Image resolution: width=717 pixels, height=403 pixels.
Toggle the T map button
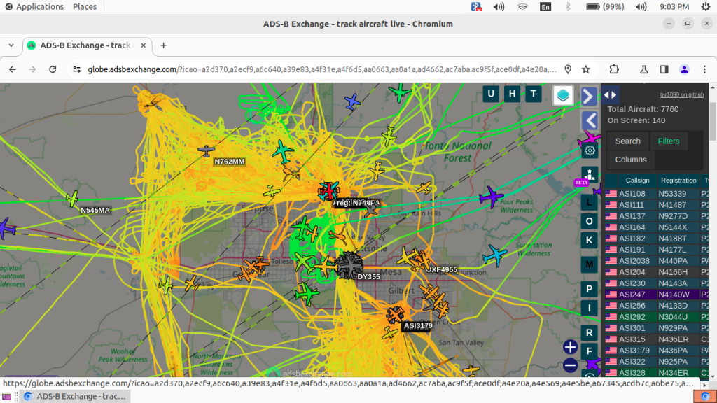(533, 94)
